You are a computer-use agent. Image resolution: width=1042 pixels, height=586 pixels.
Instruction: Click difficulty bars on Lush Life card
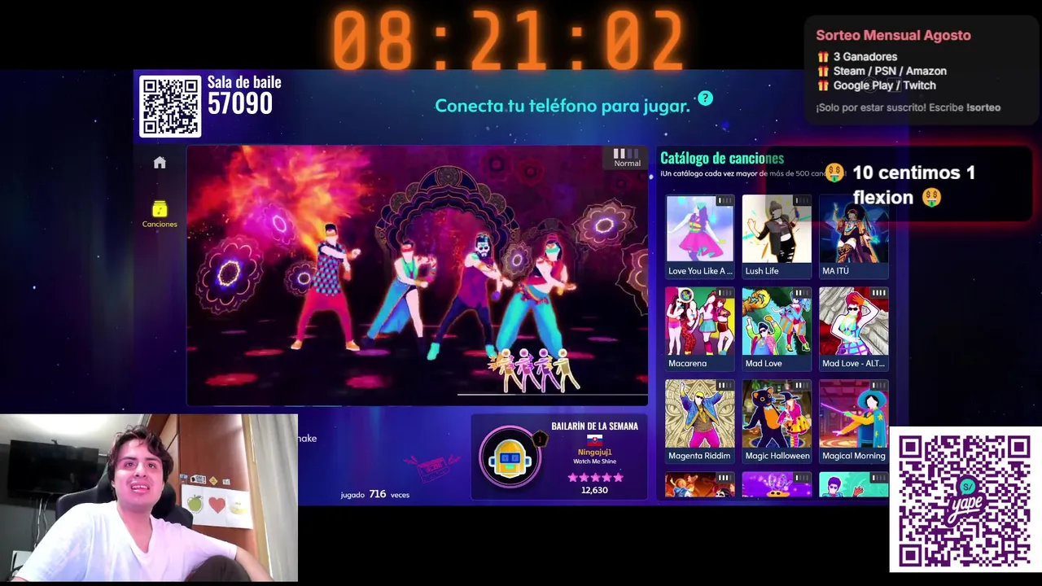pyautogui.click(x=801, y=201)
